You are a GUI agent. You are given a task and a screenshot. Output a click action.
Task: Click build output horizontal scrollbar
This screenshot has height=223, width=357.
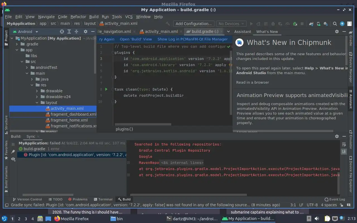pyautogui.click(x=188, y=195)
